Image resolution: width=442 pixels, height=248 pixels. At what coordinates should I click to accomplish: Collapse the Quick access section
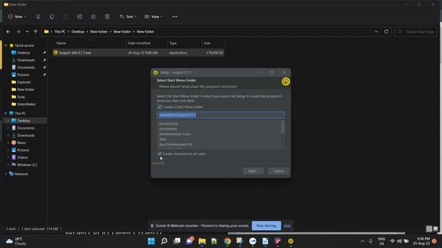coord(6,45)
